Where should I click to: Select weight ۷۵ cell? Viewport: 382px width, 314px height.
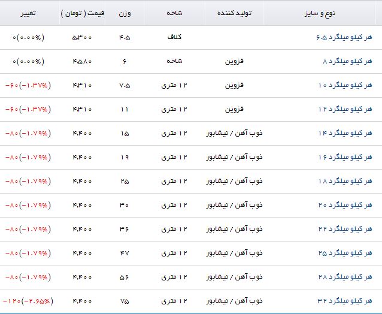125,301
